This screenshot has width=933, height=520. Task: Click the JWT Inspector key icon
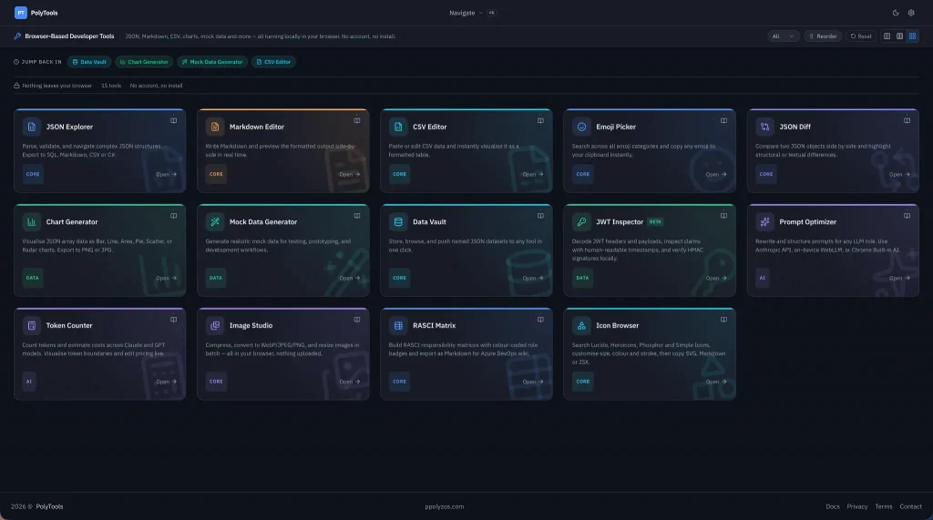(581, 222)
